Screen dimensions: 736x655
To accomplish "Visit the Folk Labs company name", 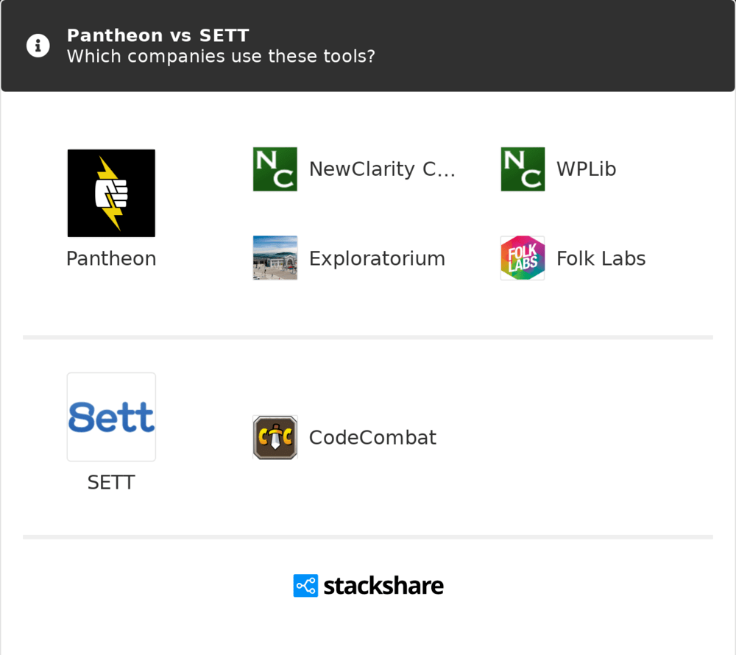I will point(601,258).
